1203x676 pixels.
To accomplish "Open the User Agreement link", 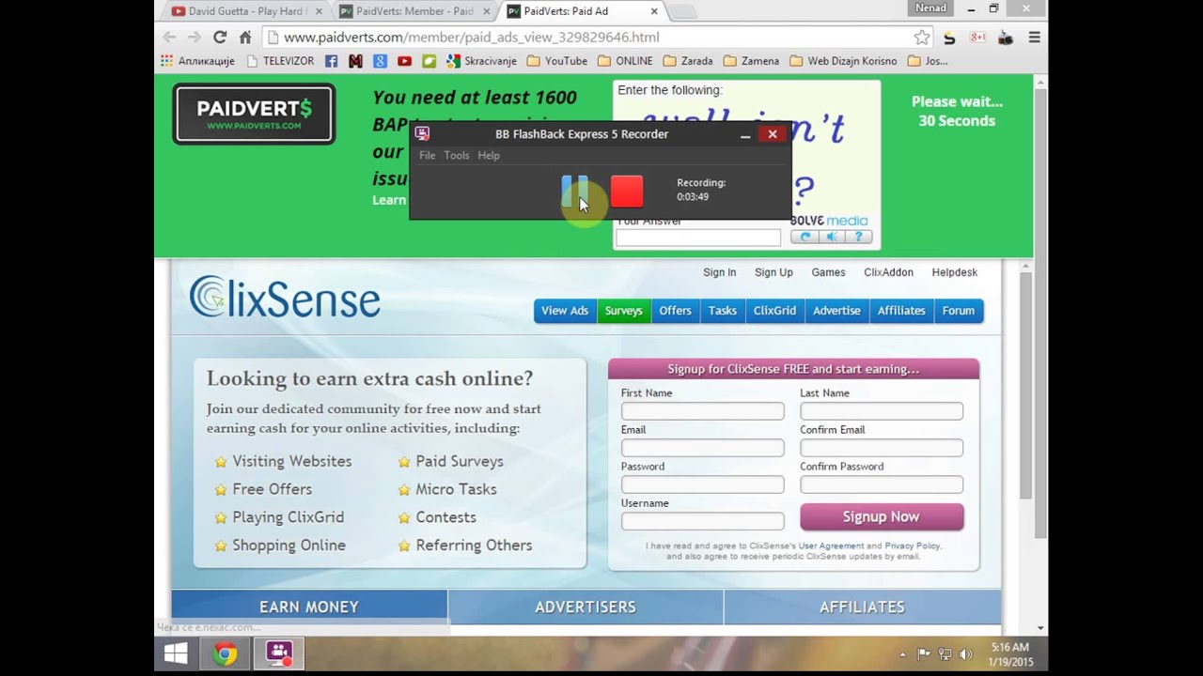I will pyautogui.click(x=831, y=545).
